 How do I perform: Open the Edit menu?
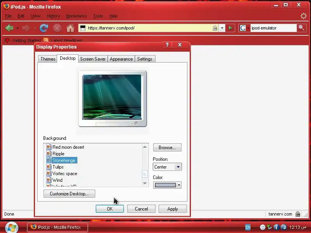[x=21, y=16]
